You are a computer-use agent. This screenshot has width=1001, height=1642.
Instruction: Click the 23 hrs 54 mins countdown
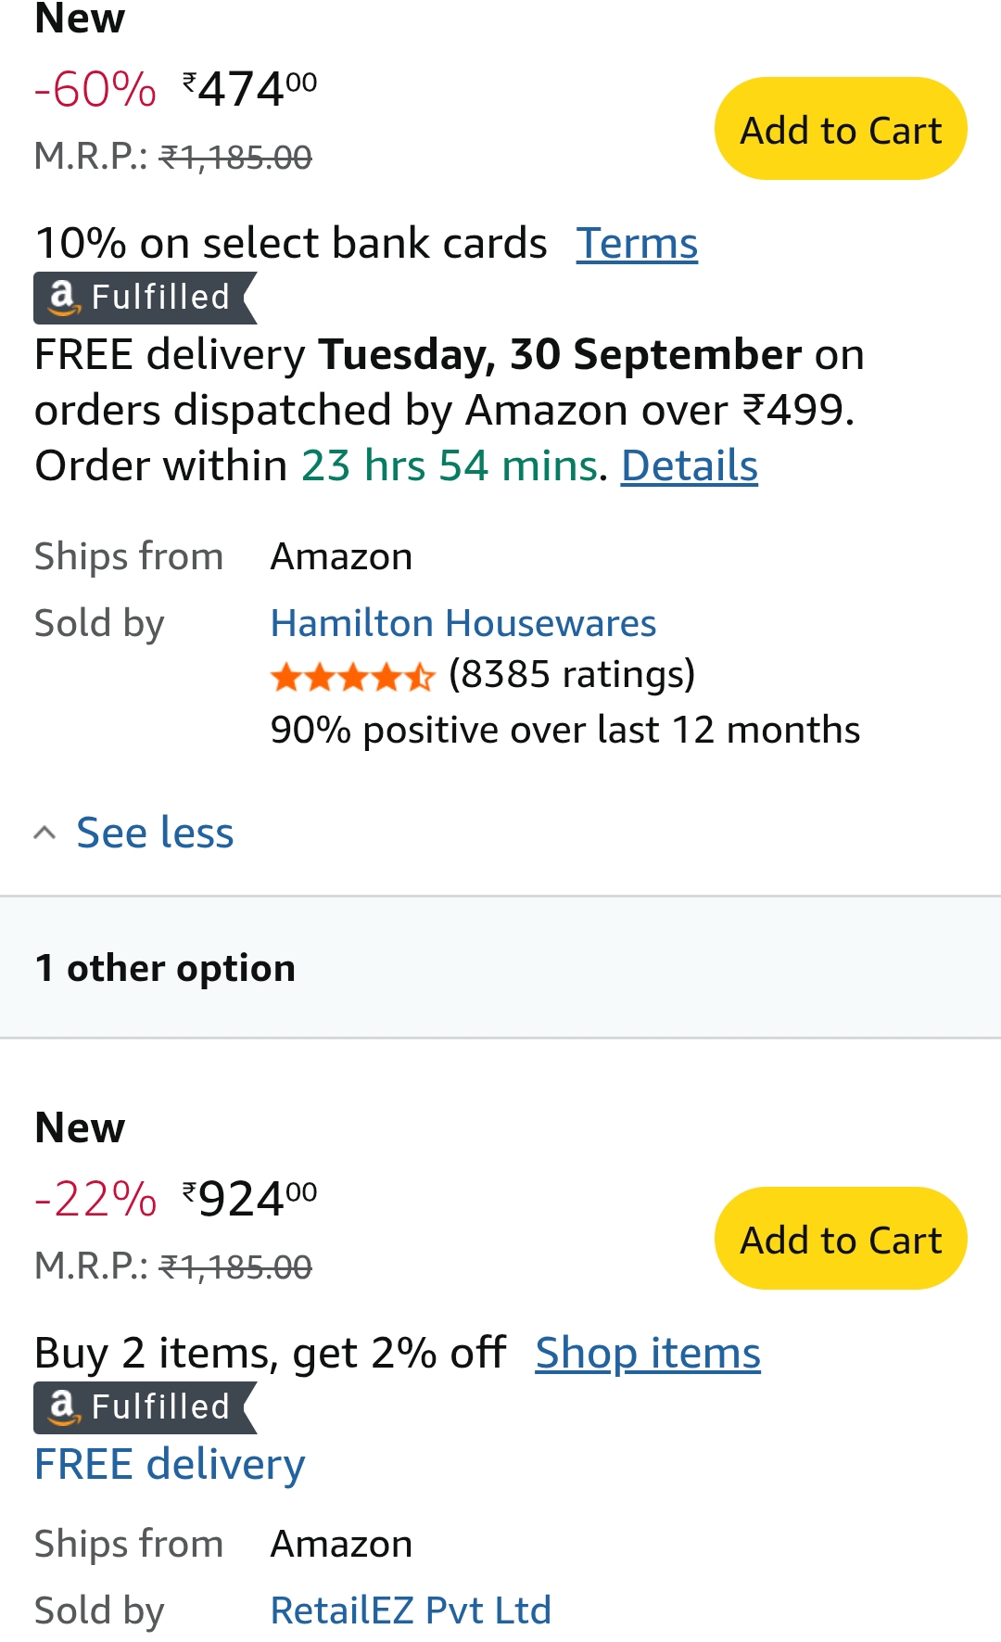pyautogui.click(x=450, y=465)
